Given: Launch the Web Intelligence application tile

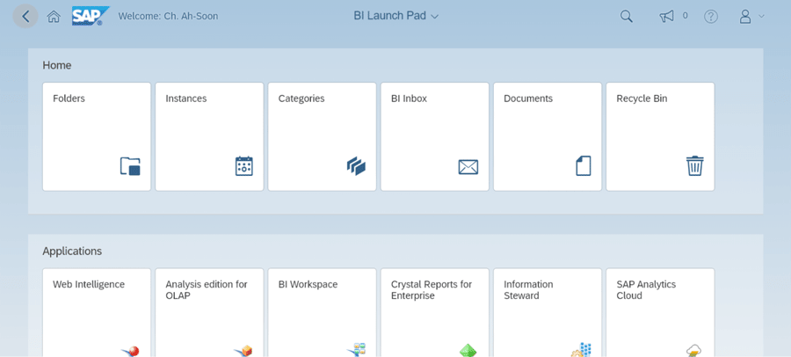Looking at the screenshot, I should pyautogui.click(x=97, y=312).
